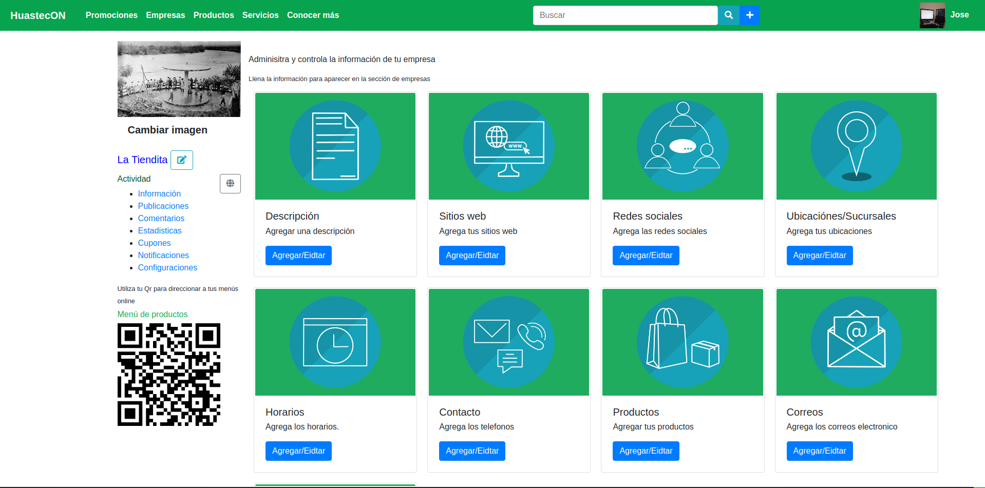
Task: Click the Ubicaciónes map pin illustration
Action: click(856, 146)
